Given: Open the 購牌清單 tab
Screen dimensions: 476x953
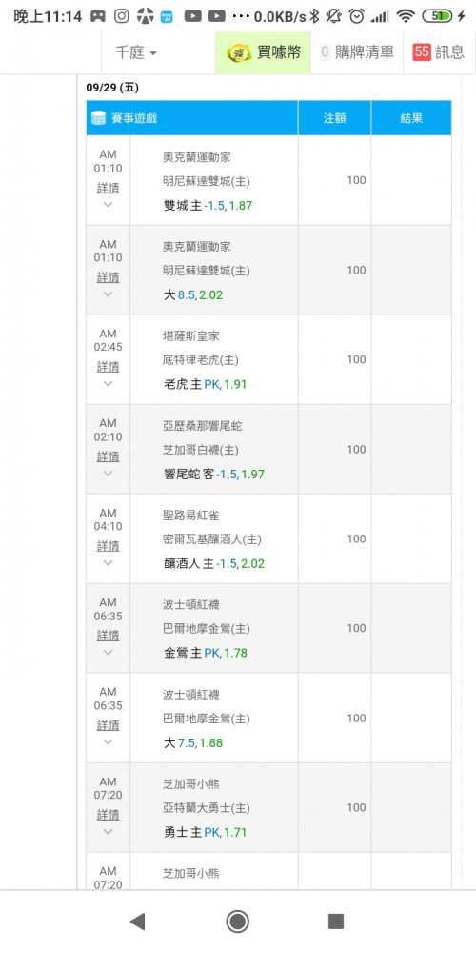Looking at the screenshot, I should 357,52.
